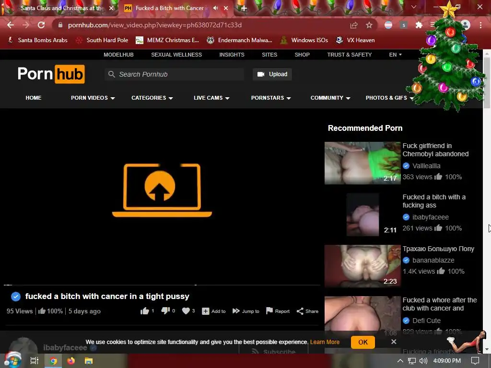Open the MODELHUB top link
Image resolution: width=491 pixels, height=368 pixels.
coord(119,55)
